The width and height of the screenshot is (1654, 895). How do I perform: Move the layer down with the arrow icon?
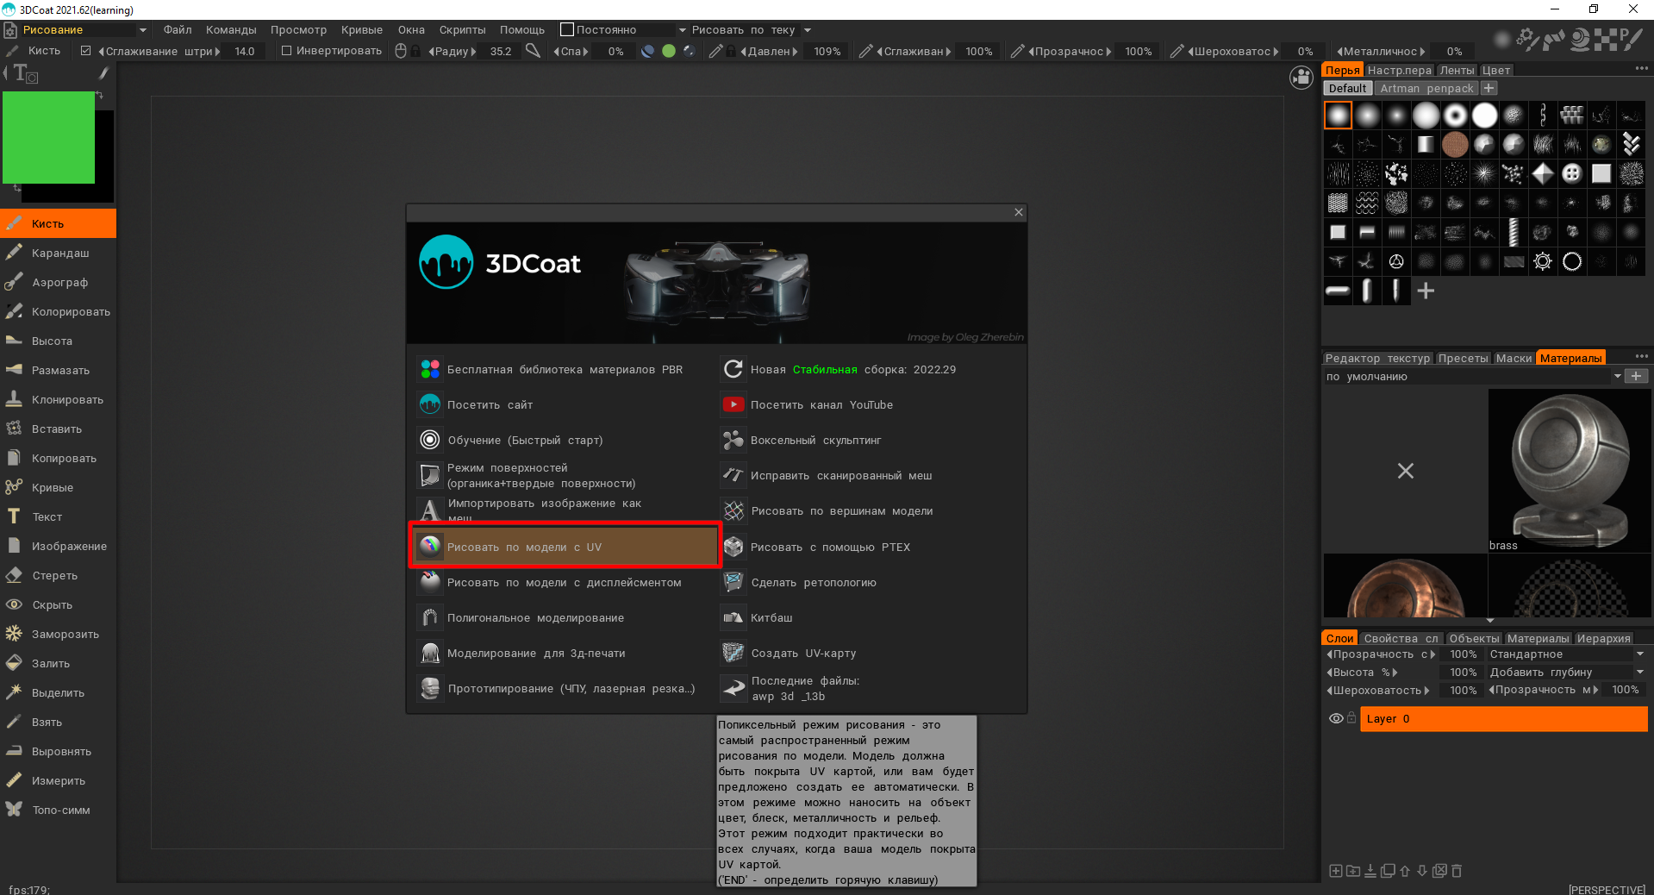pyautogui.click(x=1422, y=871)
